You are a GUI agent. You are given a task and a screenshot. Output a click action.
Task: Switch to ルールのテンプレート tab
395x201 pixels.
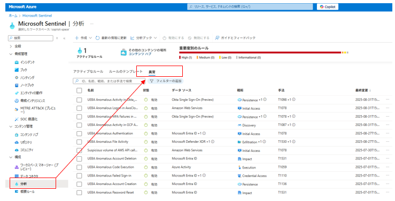tap(126, 71)
